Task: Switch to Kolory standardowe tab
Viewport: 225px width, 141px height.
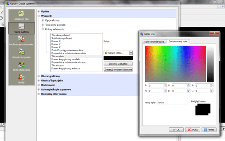Action: (x=154, y=41)
